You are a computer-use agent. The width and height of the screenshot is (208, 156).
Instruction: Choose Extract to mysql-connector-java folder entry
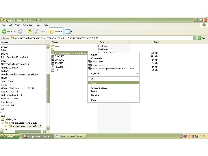coord(113,68)
